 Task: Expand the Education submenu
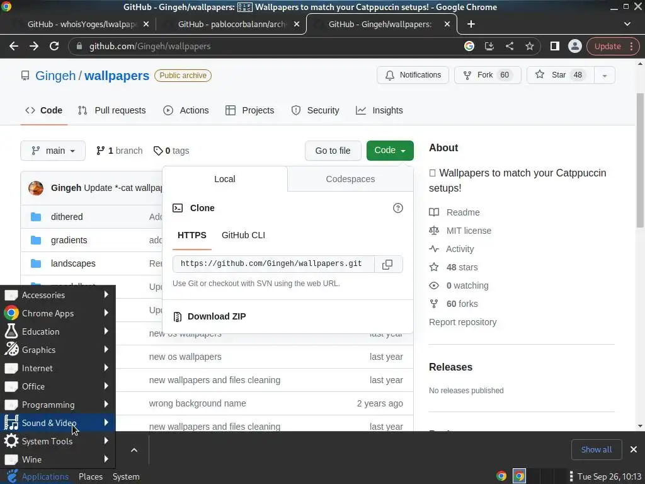click(57, 331)
